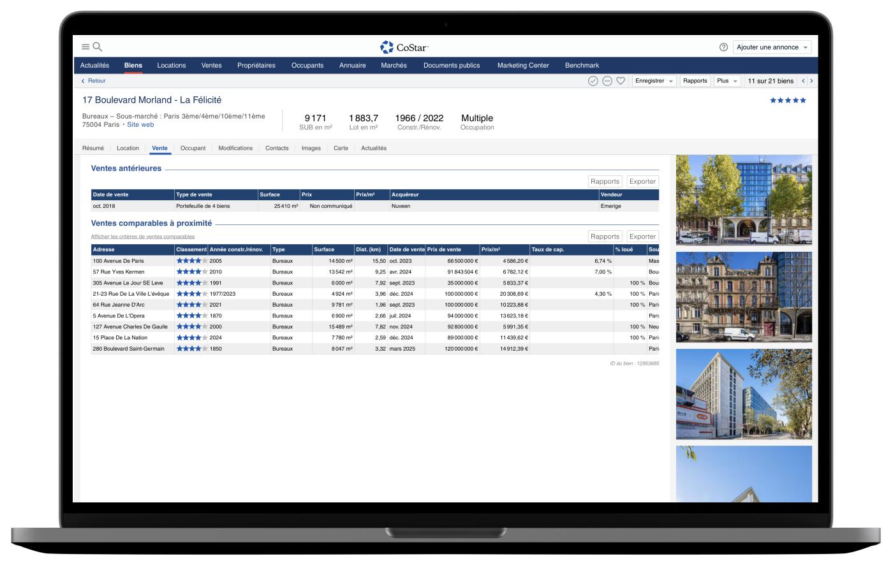The width and height of the screenshot is (893, 570).
Task: Open the hamburger menu icon
Action: click(x=85, y=47)
